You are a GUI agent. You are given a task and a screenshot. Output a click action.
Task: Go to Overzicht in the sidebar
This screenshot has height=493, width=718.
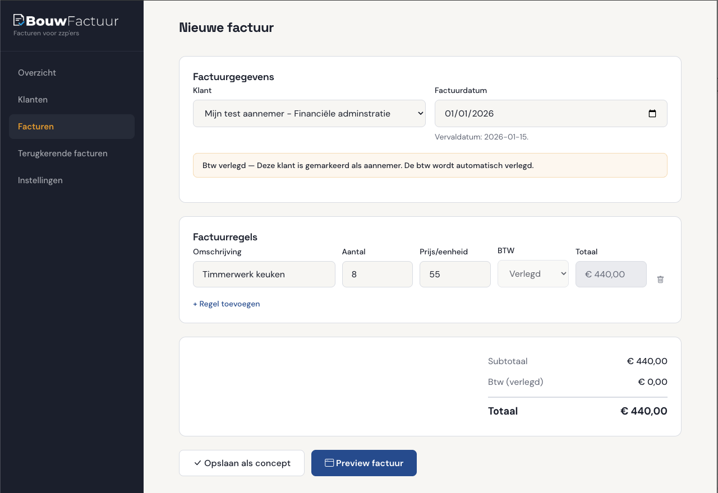(x=37, y=73)
